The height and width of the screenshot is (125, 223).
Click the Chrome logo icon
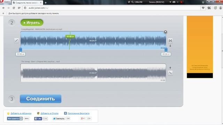coord(38,113)
